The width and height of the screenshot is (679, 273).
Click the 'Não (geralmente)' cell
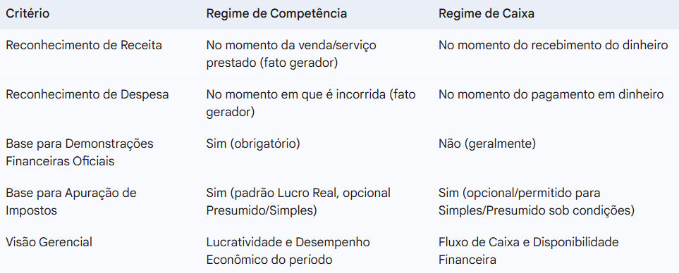point(487,144)
